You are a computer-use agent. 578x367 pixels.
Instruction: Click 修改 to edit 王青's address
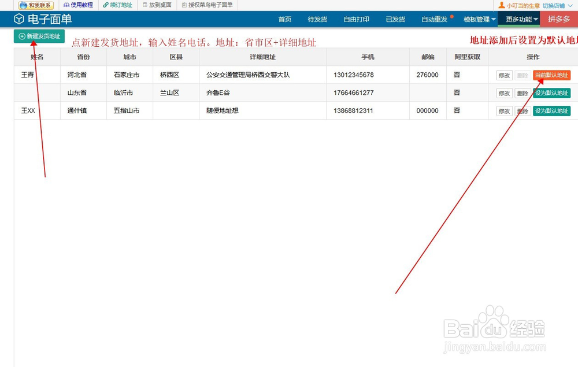[503, 75]
